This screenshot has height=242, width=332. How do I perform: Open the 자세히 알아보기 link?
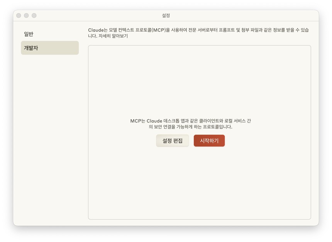(113, 36)
